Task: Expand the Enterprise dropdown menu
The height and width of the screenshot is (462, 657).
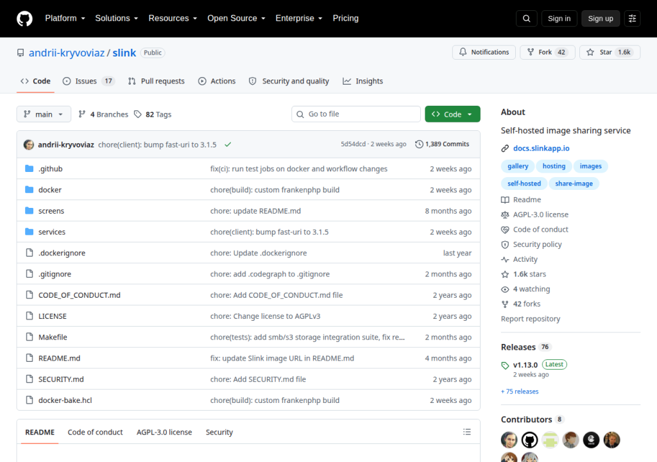Action: point(299,19)
